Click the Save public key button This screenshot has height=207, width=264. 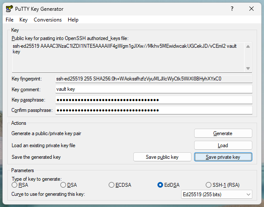coord(162,157)
